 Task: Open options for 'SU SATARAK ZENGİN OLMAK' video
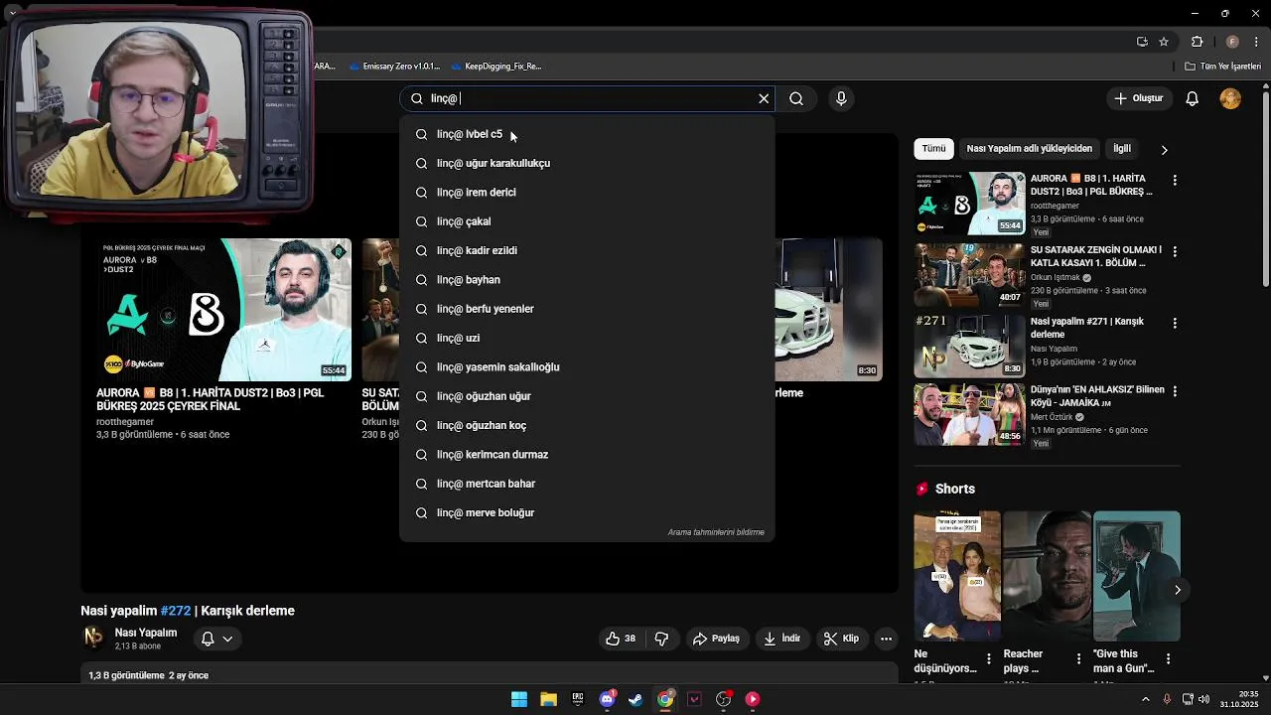point(1175,251)
